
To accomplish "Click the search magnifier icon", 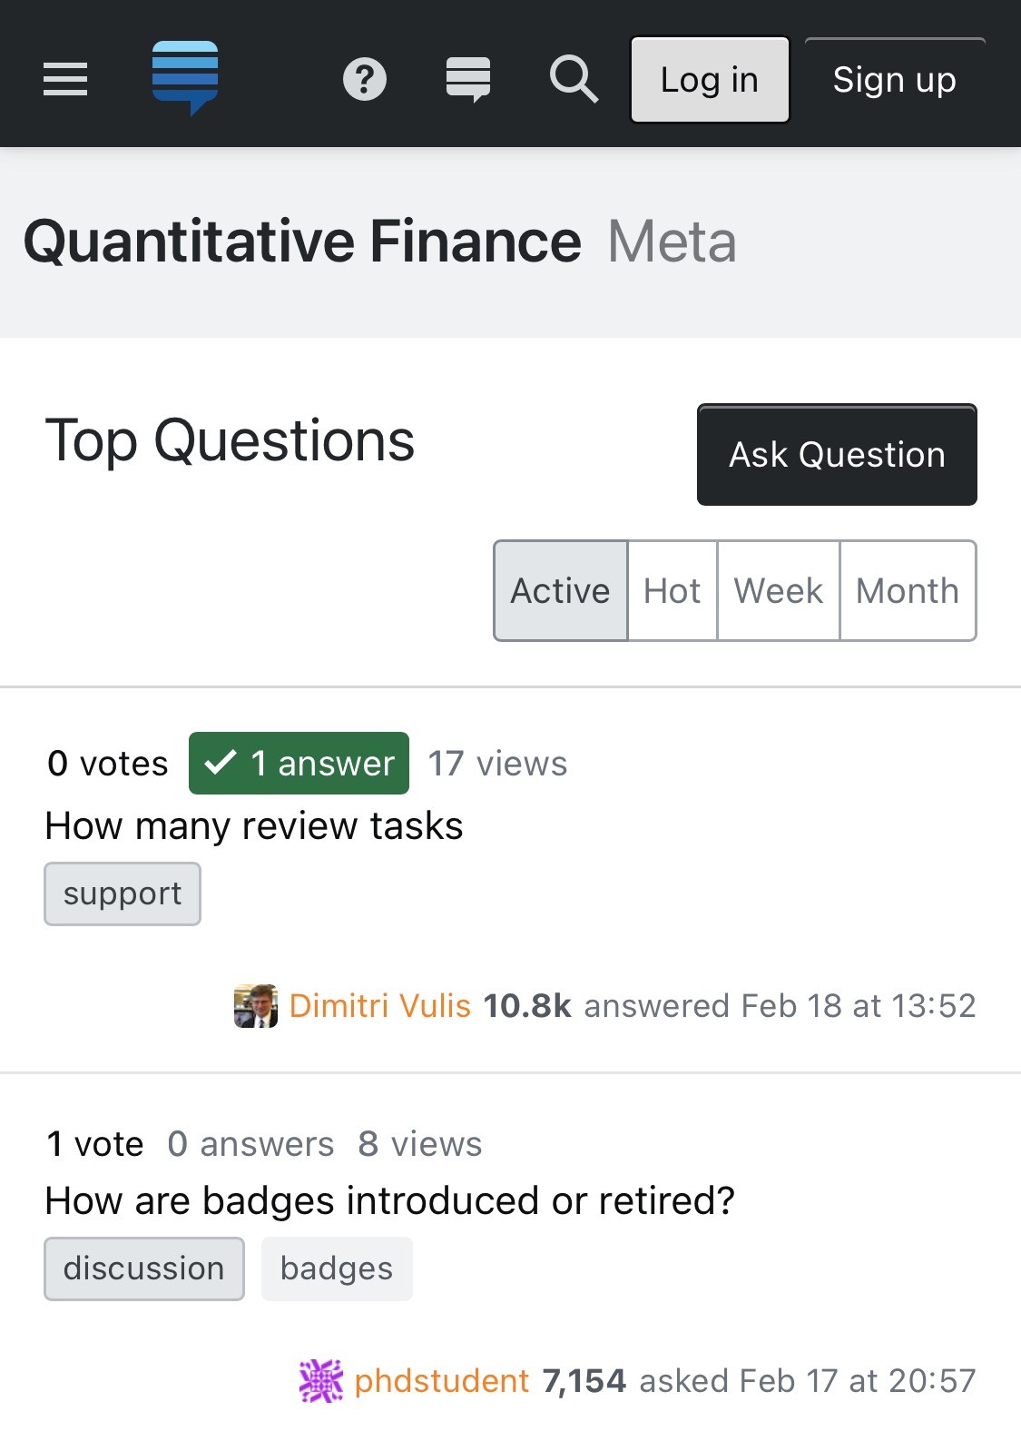I will click(574, 79).
